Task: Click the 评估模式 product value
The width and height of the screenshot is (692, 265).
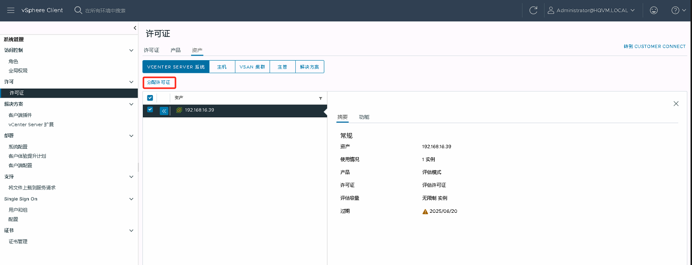Action: pyautogui.click(x=432, y=172)
